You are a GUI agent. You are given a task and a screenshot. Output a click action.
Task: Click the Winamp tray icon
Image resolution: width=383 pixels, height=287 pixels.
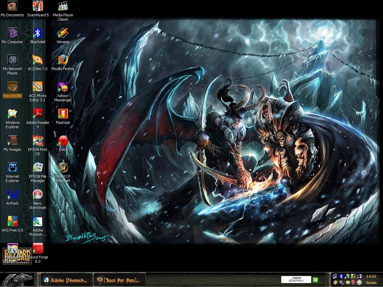335,282
